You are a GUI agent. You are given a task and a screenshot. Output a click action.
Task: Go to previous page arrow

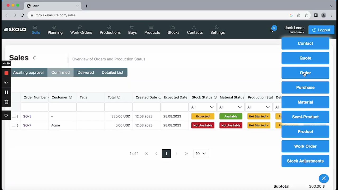pyautogui.click(x=156, y=154)
